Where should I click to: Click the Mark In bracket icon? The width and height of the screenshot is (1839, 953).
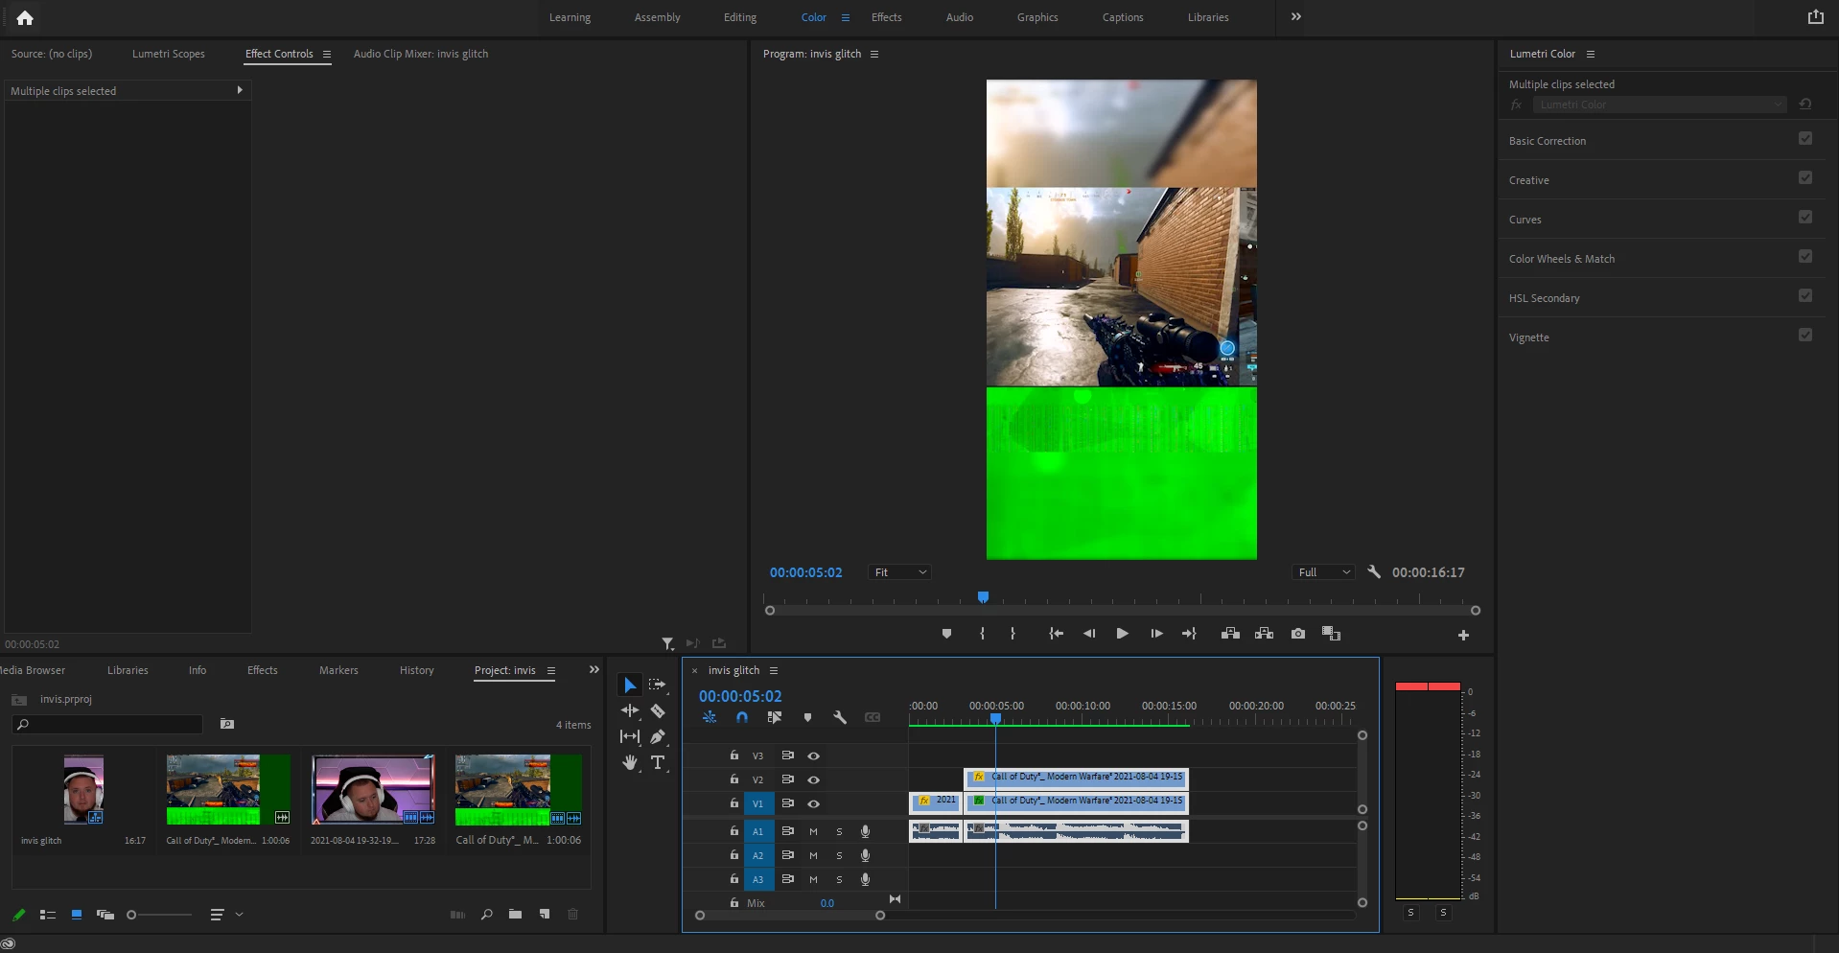(x=982, y=634)
